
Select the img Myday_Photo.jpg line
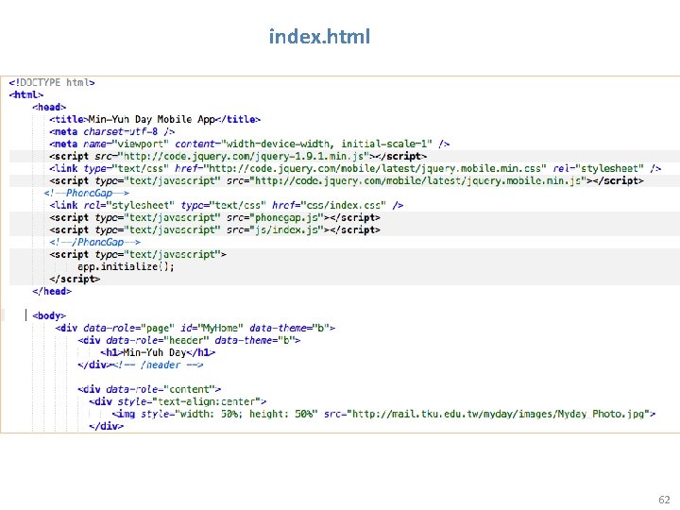(383, 414)
